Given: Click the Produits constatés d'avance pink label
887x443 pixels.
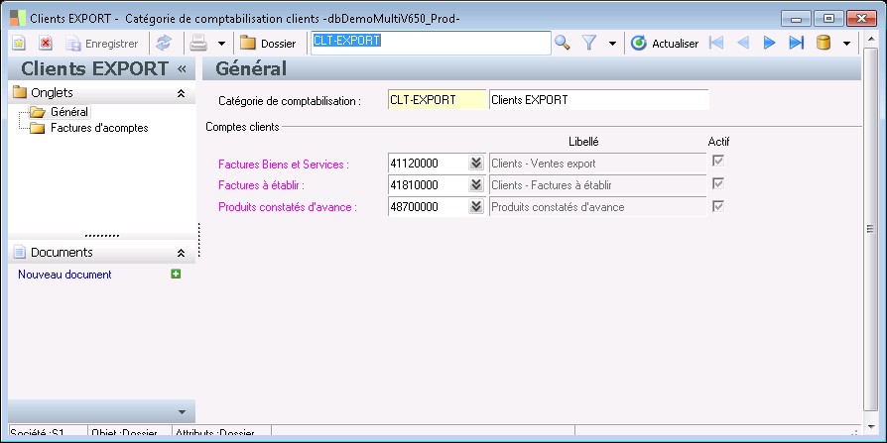Looking at the screenshot, I should coord(288,207).
